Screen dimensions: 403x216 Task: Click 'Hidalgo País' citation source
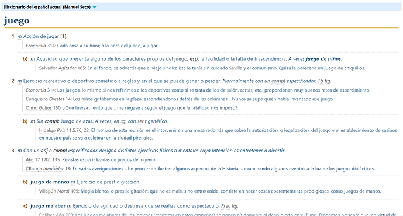[x=52, y=130]
